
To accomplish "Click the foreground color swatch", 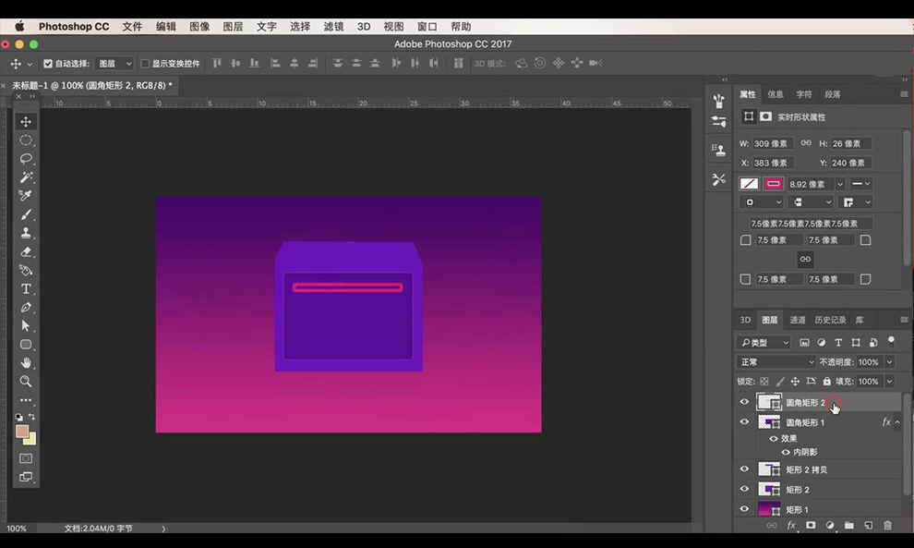I will pyautogui.click(x=22, y=432).
